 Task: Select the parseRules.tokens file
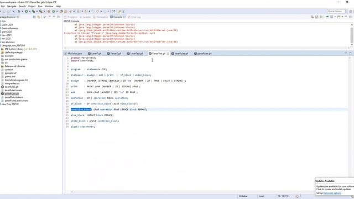[12, 97]
